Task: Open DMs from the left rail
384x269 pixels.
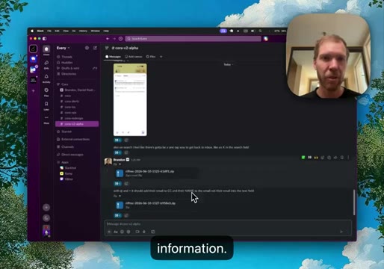Action: click(x=46, y=64)
